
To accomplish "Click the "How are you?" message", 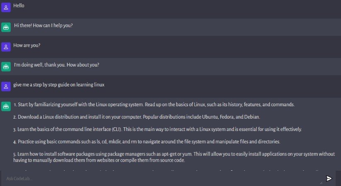I will pos(27,45).
